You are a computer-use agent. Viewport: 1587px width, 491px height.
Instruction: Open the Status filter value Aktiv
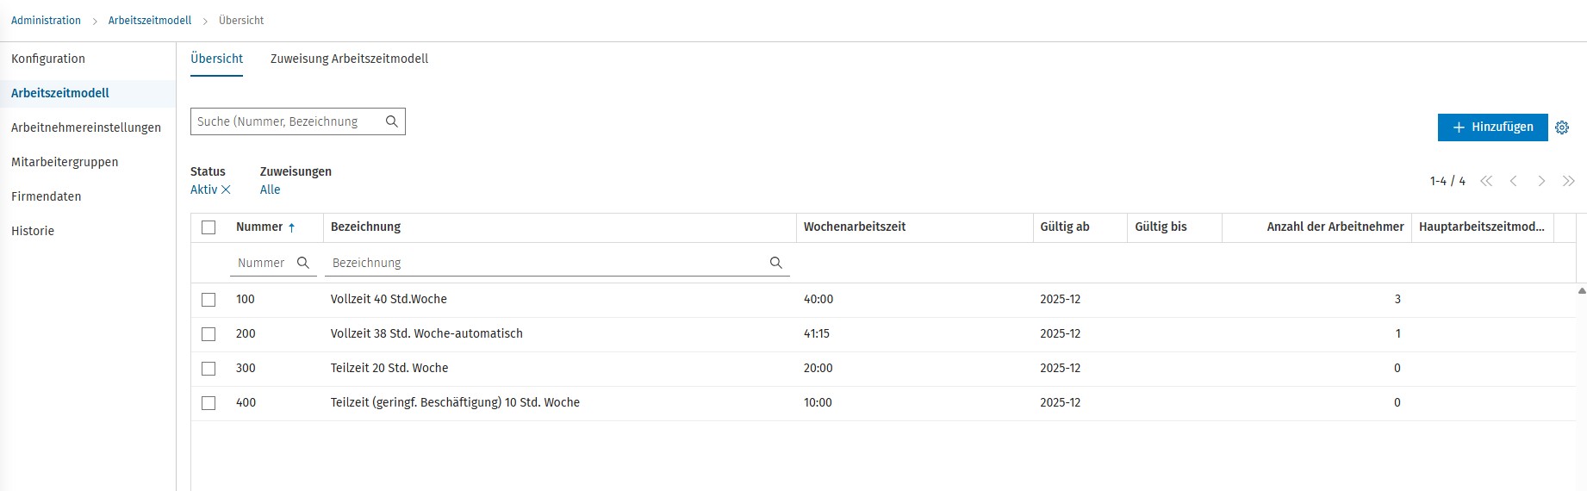pos(203,190)
